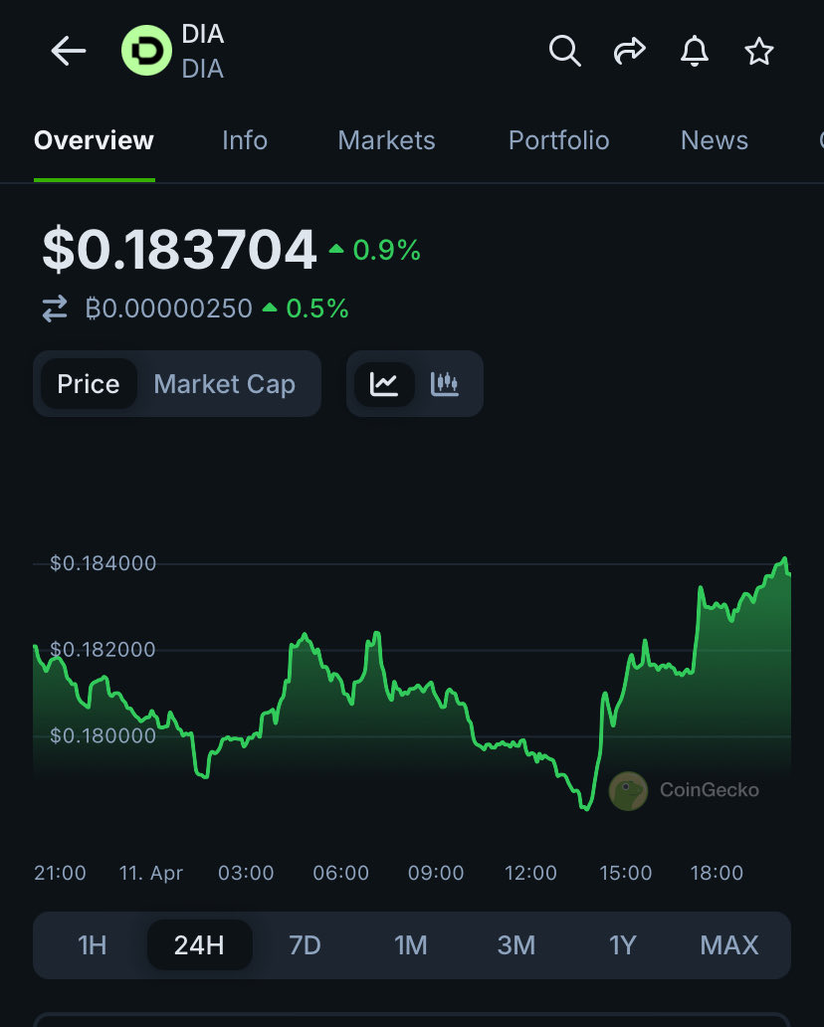Select the 7D time range
824x1027 pixels.
(x=305, y=944)
